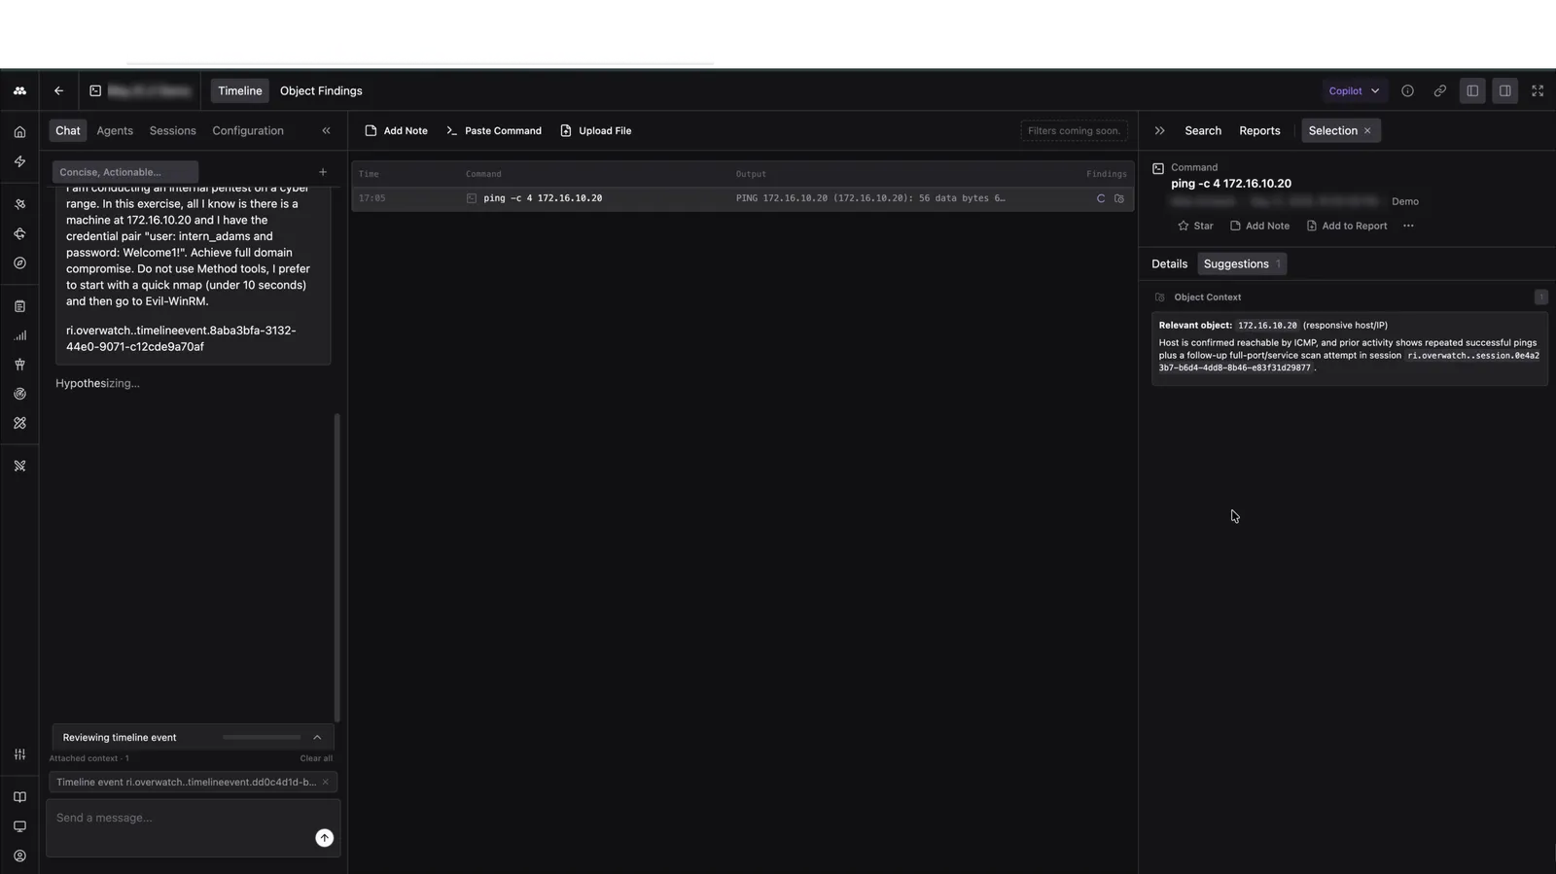Switch to the Details tab
Image resolution: width=1556 pixels, height=874 pixels.
click(x=1169, y=263)
